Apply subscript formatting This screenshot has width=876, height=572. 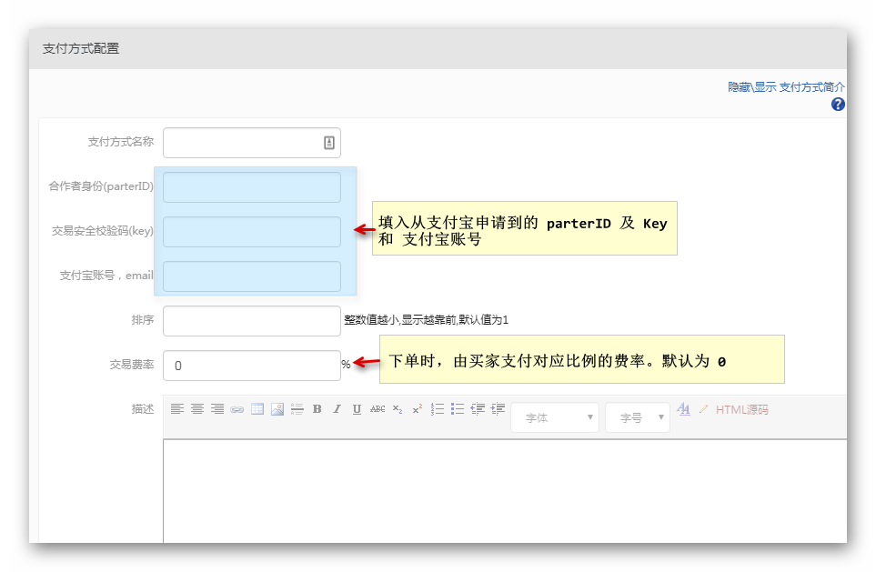[x=398, y=409]
